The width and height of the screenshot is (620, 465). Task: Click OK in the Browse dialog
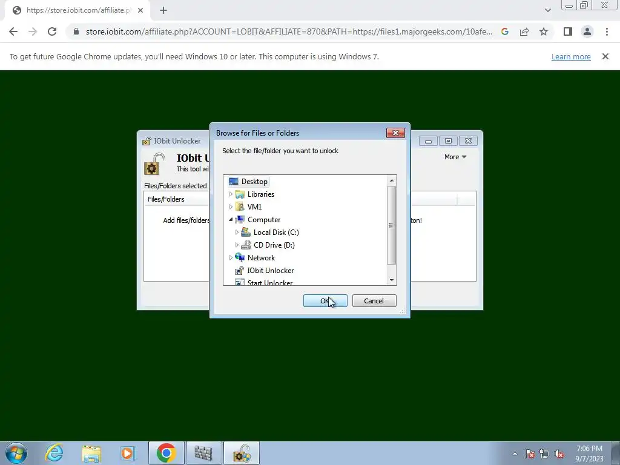(x=325, y=301)
